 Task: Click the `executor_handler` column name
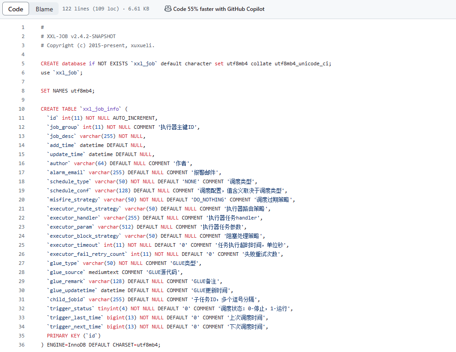(x=74, y=218)
